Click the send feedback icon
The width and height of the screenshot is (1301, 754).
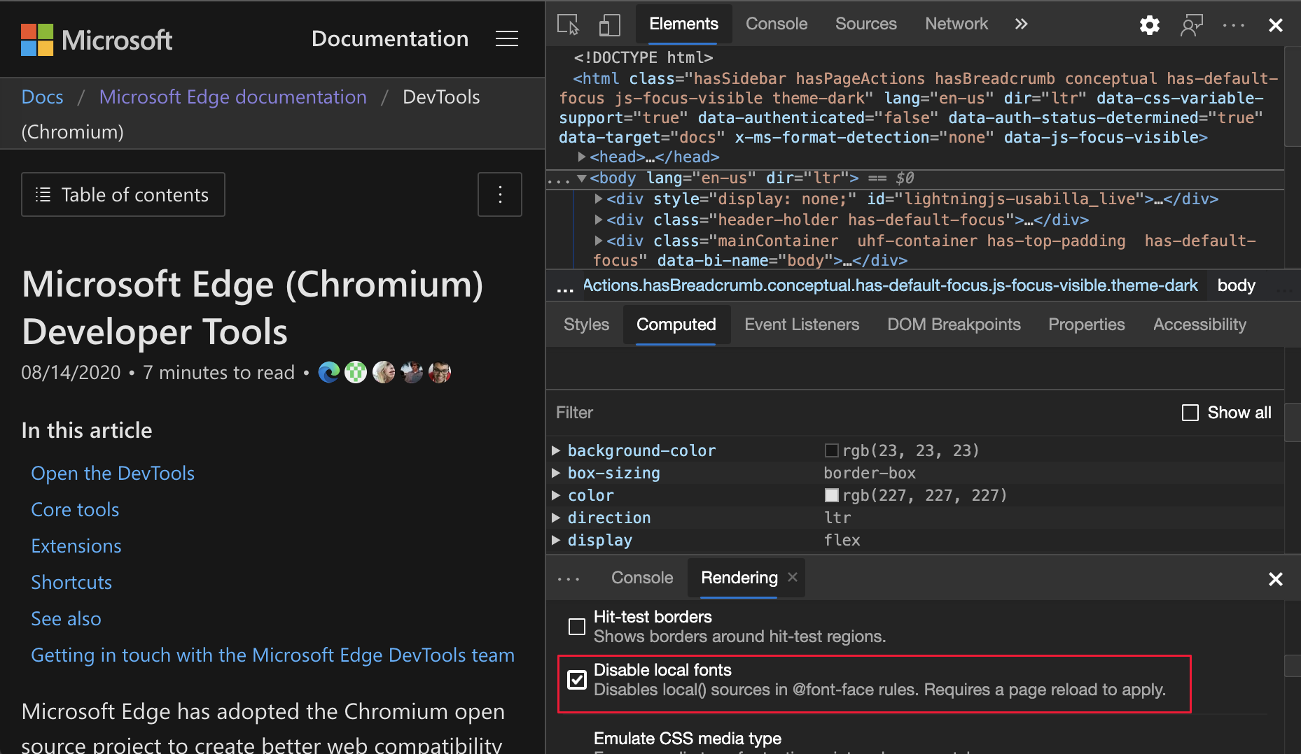pos(1191,25)
